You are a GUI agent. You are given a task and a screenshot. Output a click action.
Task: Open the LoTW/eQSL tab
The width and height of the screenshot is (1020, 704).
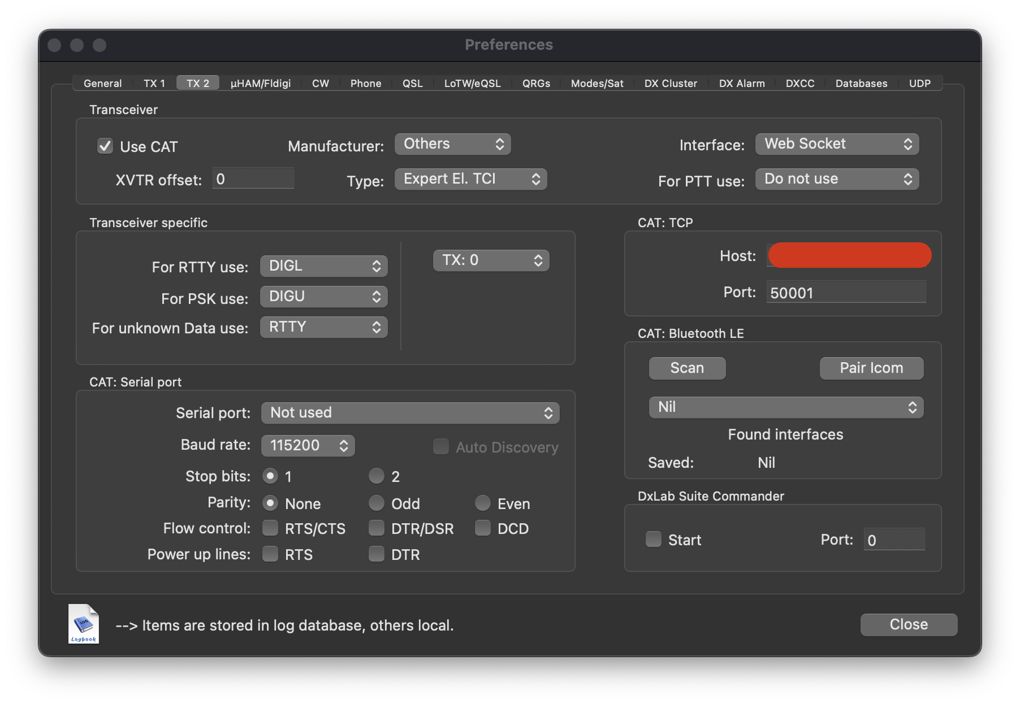472,83
